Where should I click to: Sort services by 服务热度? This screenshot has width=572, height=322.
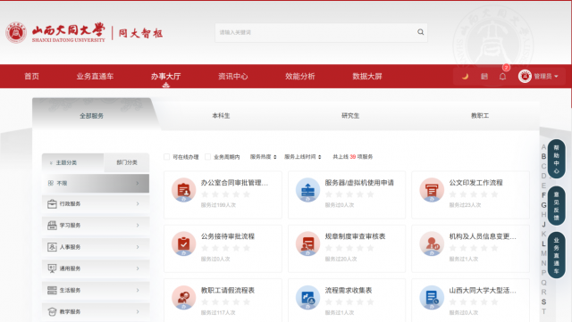263,157
